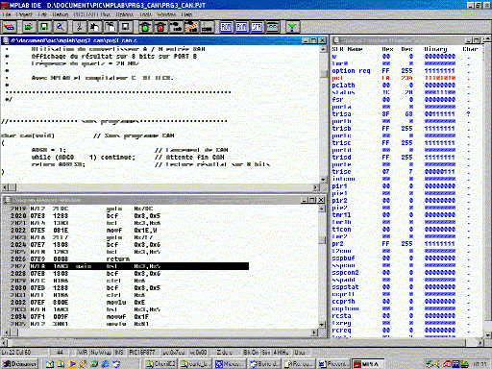Click the Démarrer start button
The image size is (492, 369).
(20, 364)
